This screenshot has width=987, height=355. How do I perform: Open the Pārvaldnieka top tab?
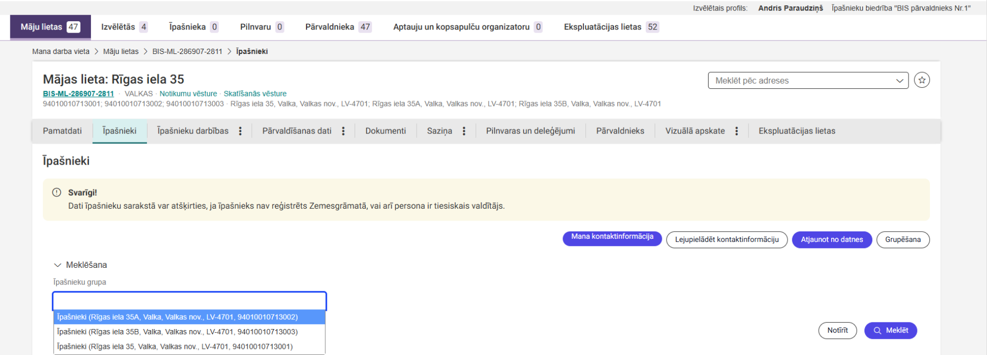click(338, 27)
